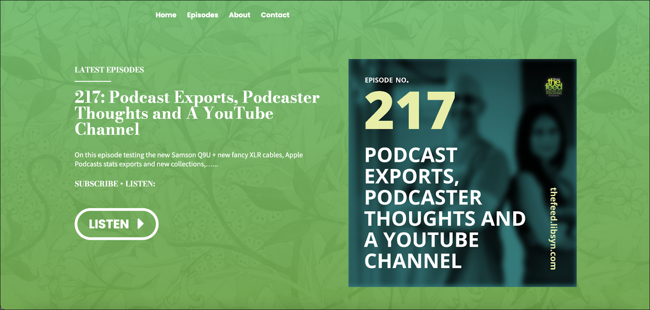Click the episode description about Samson Q9U
This screenshot has width=650, height=310.
pos(189,159)
